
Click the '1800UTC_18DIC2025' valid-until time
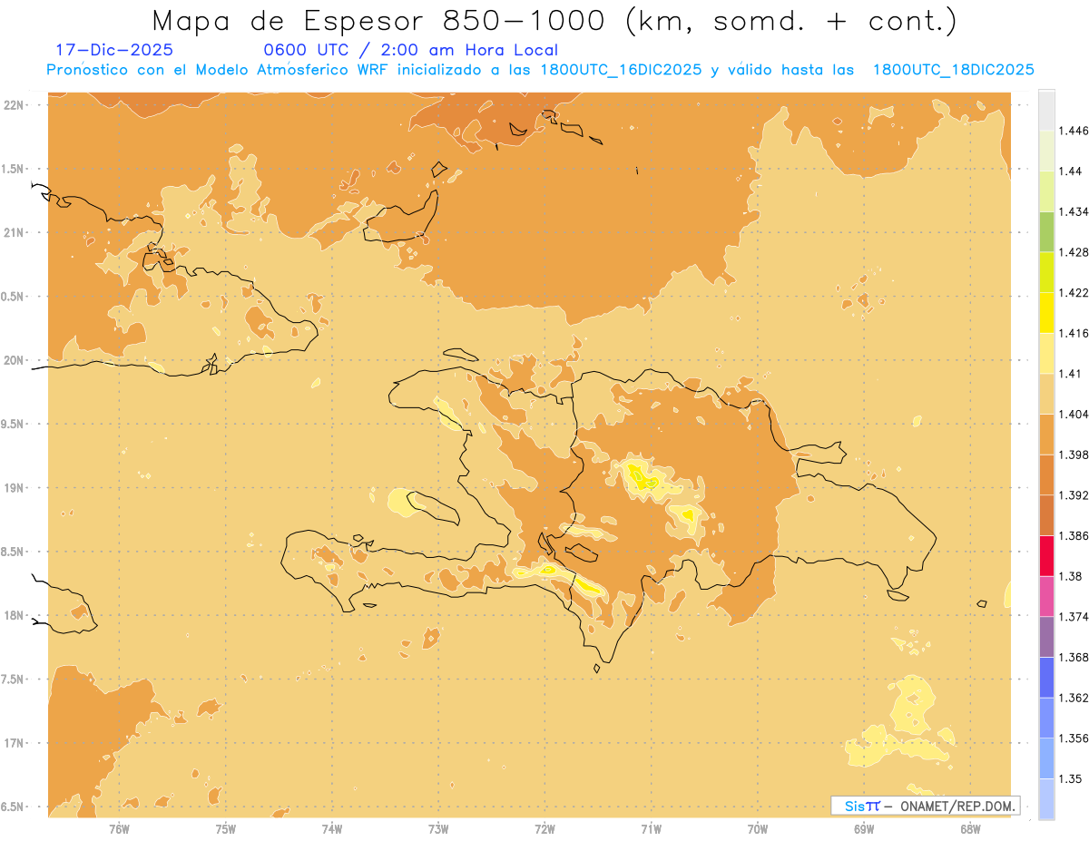953,70
